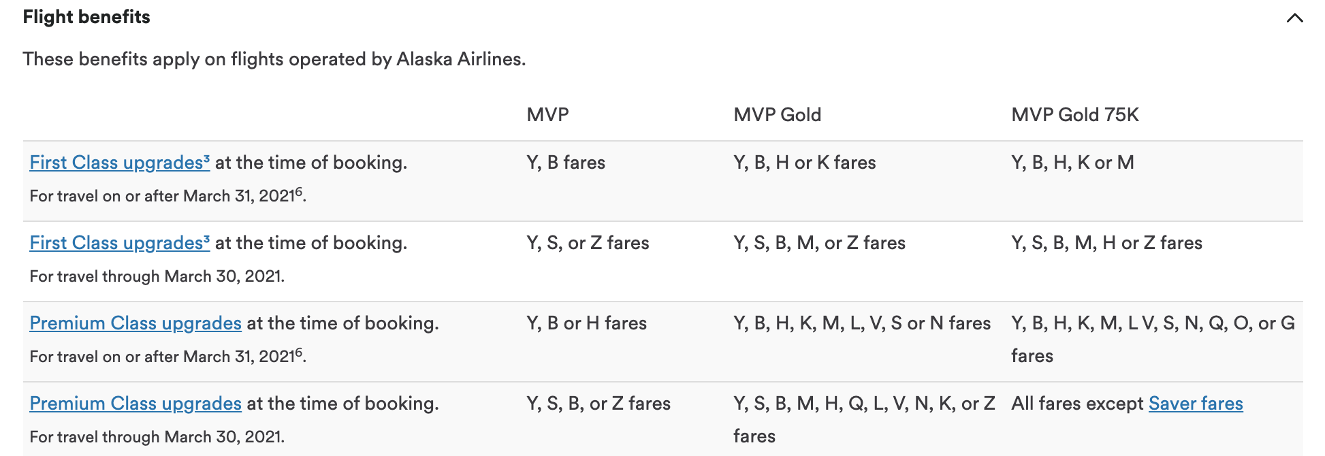Click the Alaska Airlines benefits intro sentence
This screenshot has width=1325, height=456.
[x=274, y=59]
